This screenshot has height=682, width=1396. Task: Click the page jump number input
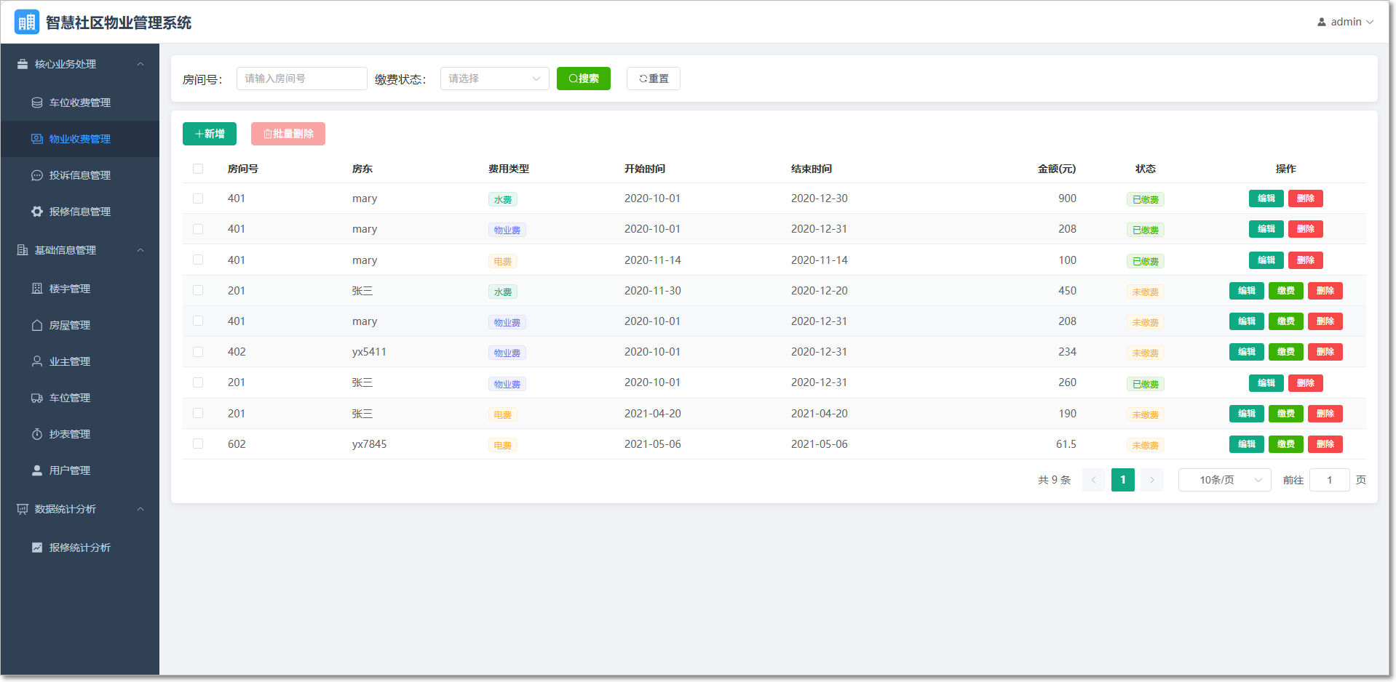point(1330,480)
